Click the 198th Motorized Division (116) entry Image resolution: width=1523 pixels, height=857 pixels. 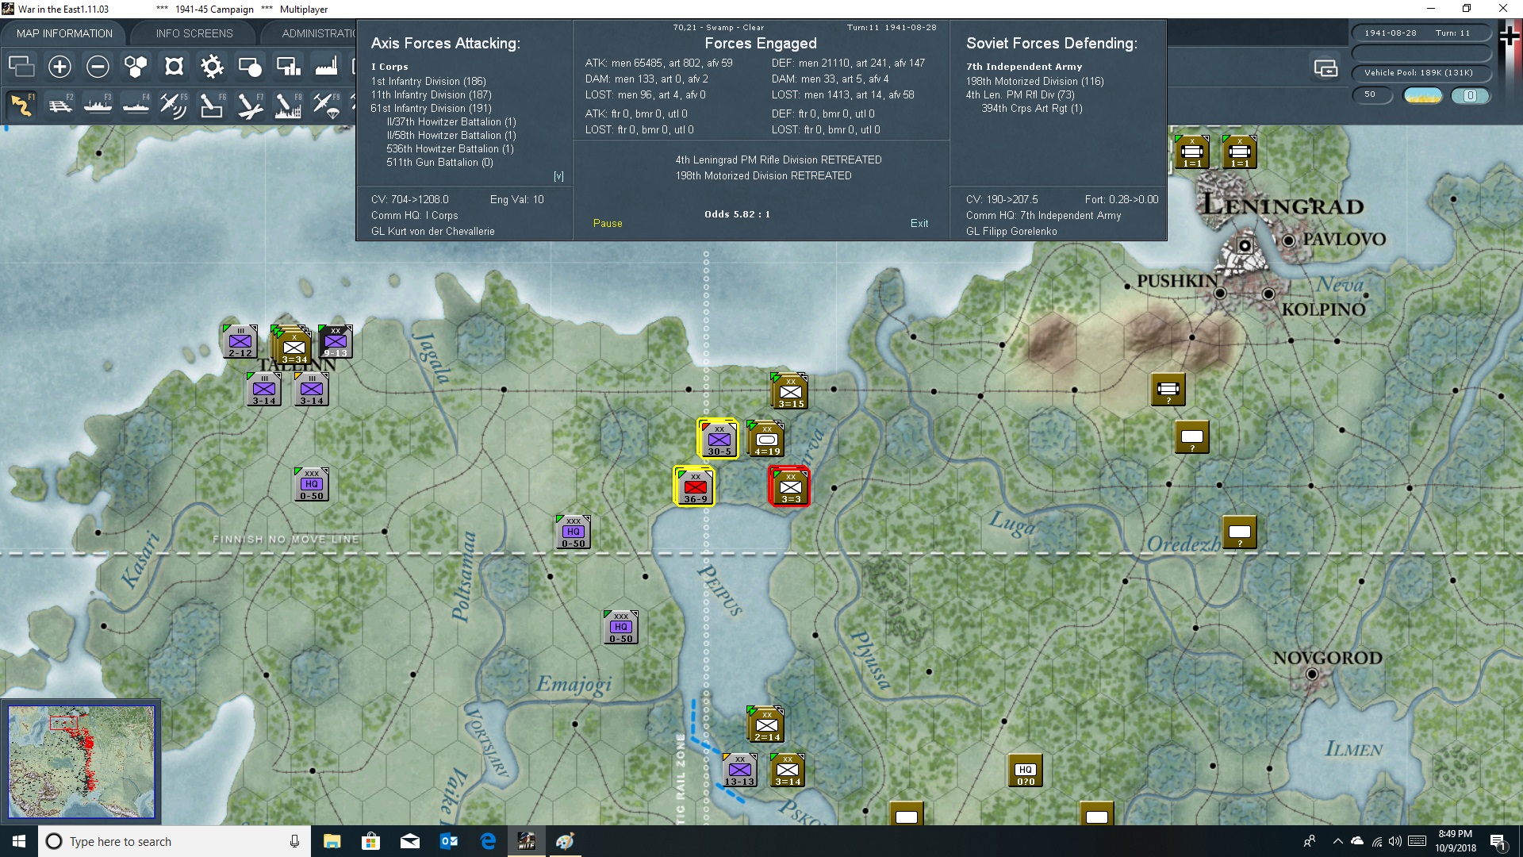tap(1034, 81)
